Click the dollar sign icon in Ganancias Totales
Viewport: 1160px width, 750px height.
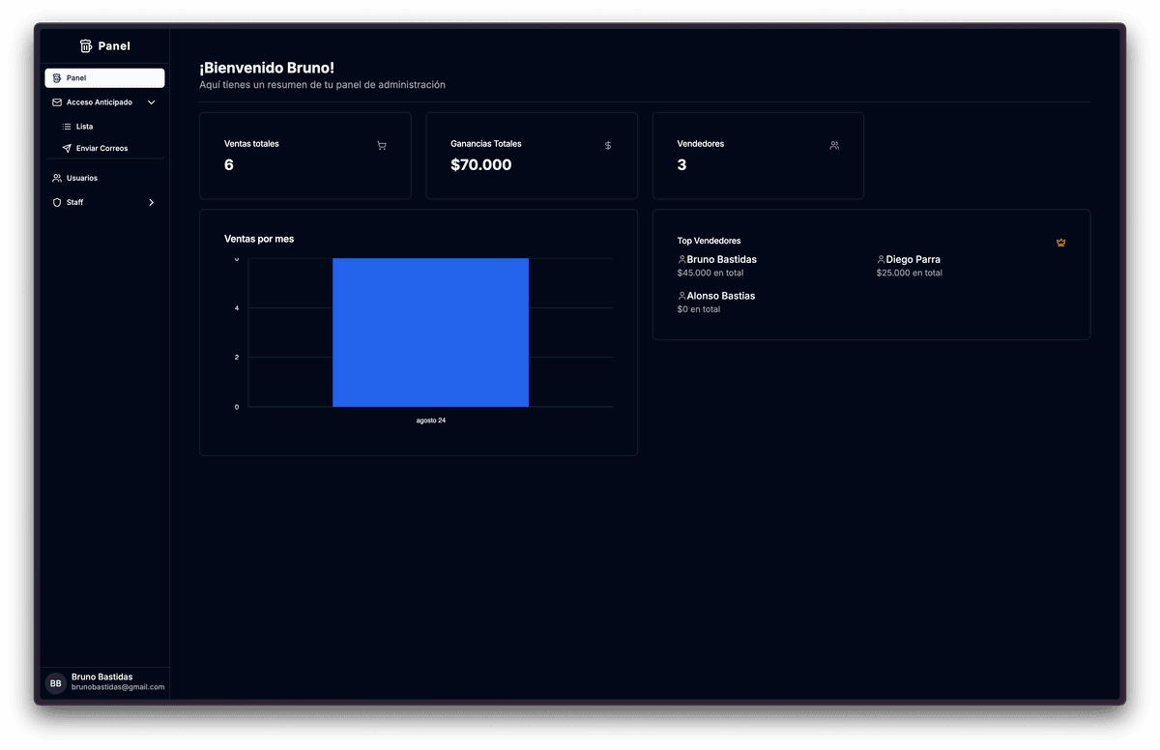(x=608, y=146)
